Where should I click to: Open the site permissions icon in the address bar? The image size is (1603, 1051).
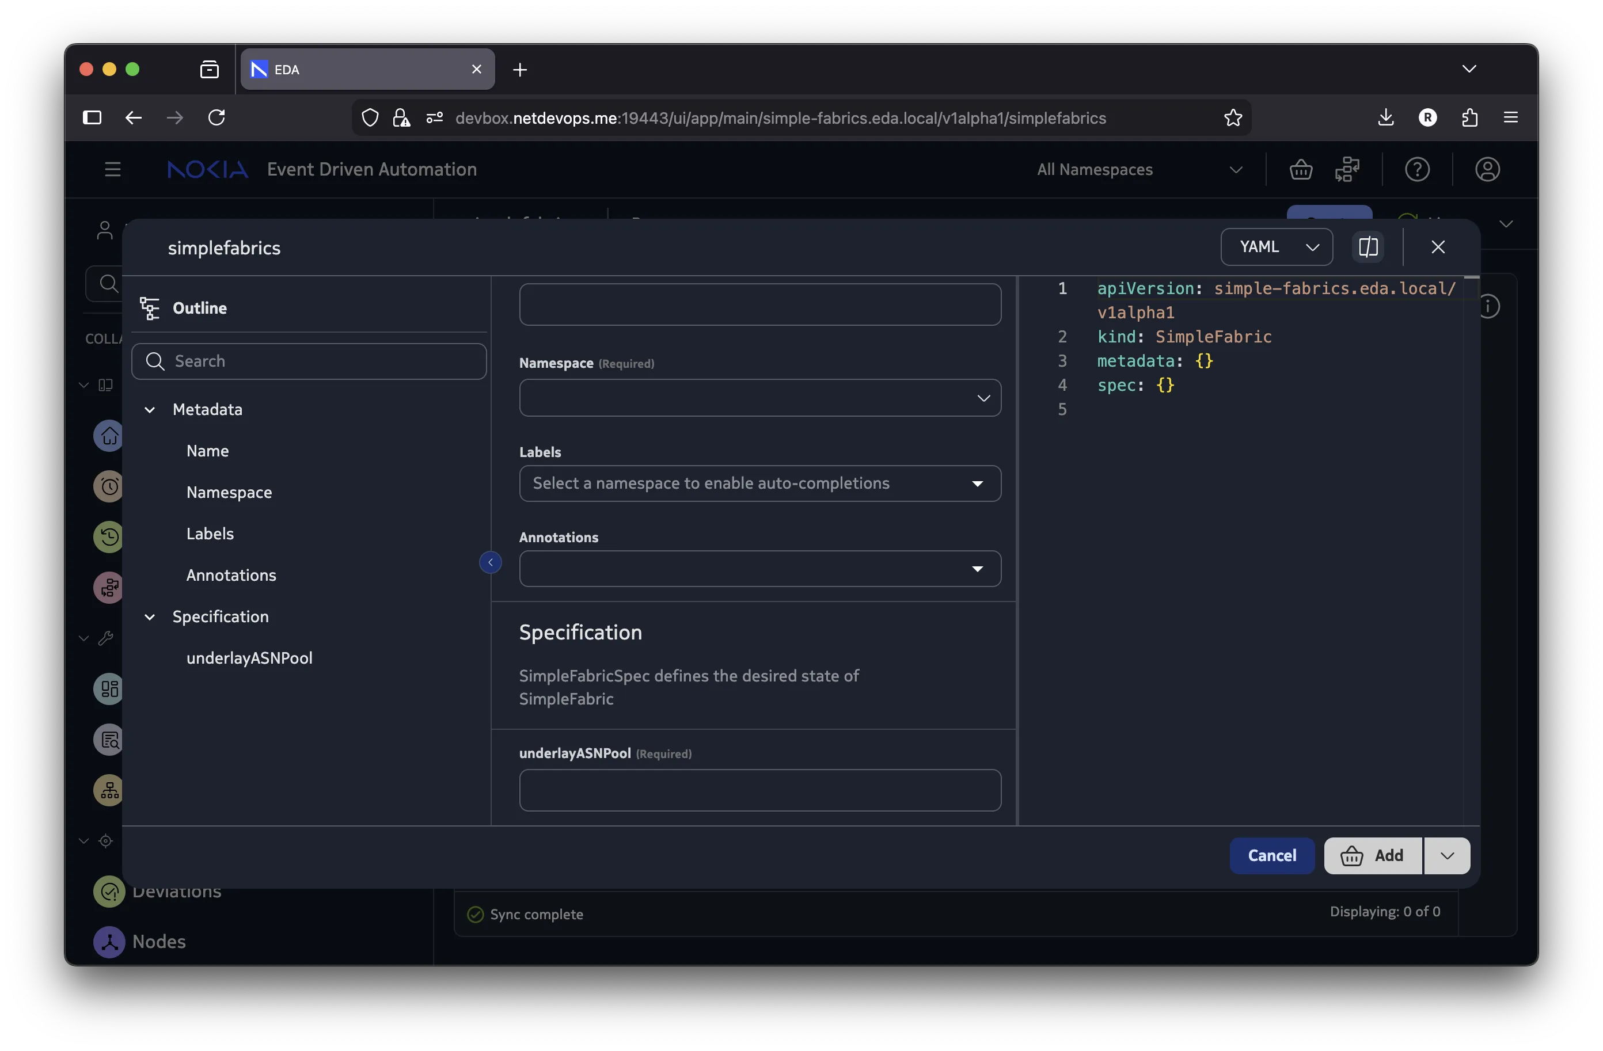point(434,118)
